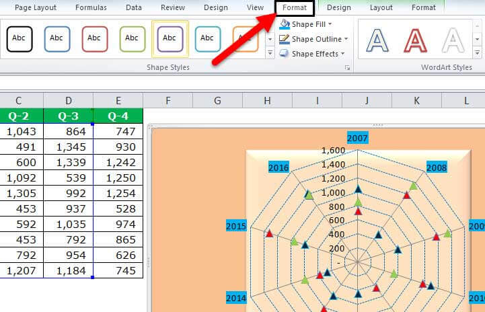Screen dimensions: 485x312
Task: Select column H header
Action: (x=268, y=100)
